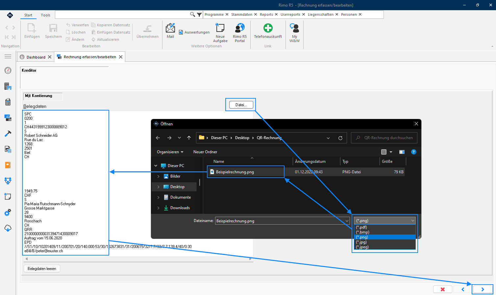Viewport: 496px width, 295px height.
Task: Click the filter funnel icon
Action: pyautogui.click(x=199, y=14)
